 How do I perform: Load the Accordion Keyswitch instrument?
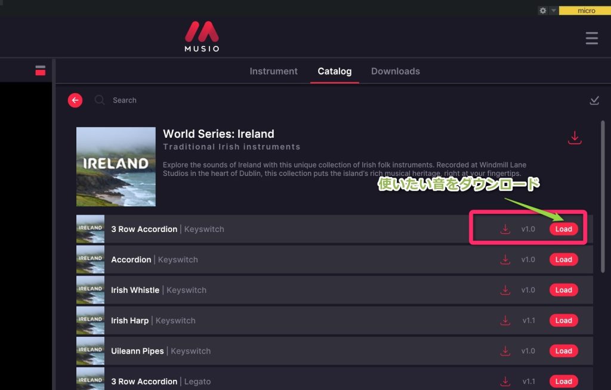[563, 259]
